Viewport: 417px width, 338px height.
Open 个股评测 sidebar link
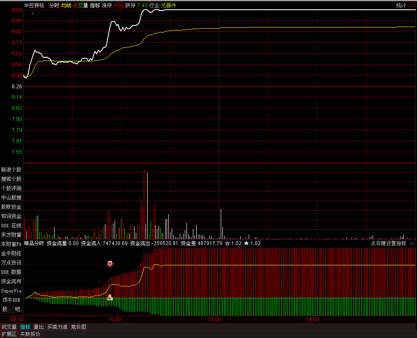coord(11,188)
